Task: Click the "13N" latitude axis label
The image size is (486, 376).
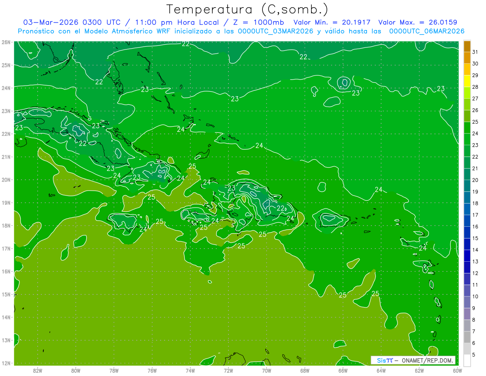Action: pyautogui.click(x=6, y=340)
